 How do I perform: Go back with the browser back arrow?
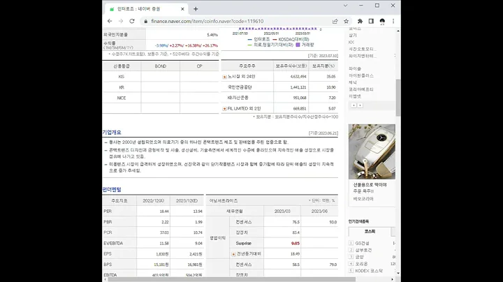(x=110, y=21)
